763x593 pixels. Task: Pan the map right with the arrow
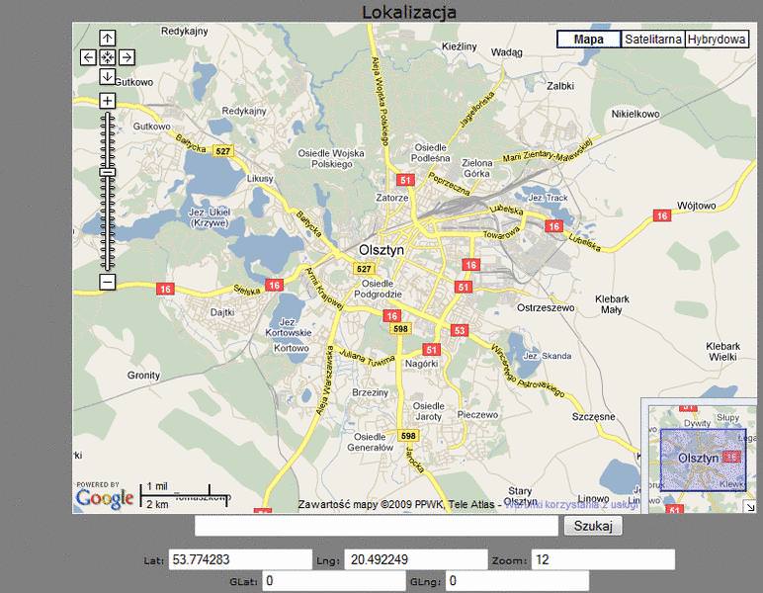click(x=127, y=57)
